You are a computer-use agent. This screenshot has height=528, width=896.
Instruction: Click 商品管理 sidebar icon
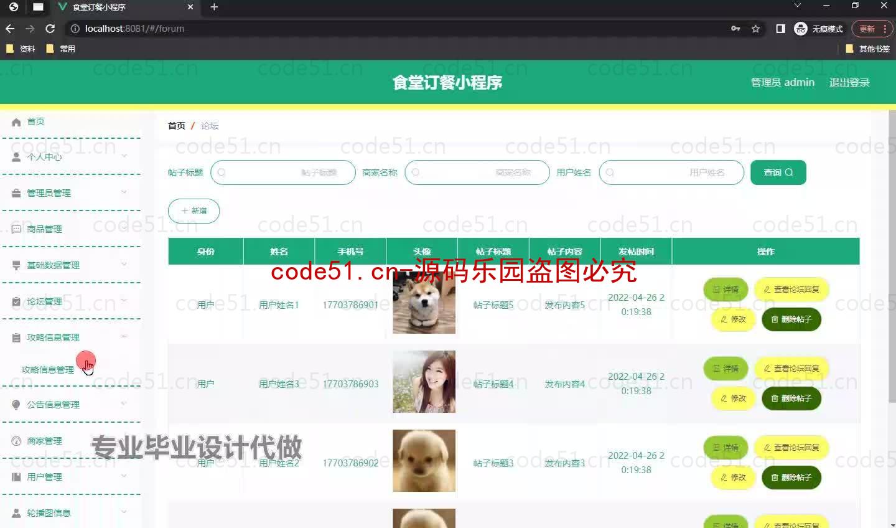click(16, 229)
